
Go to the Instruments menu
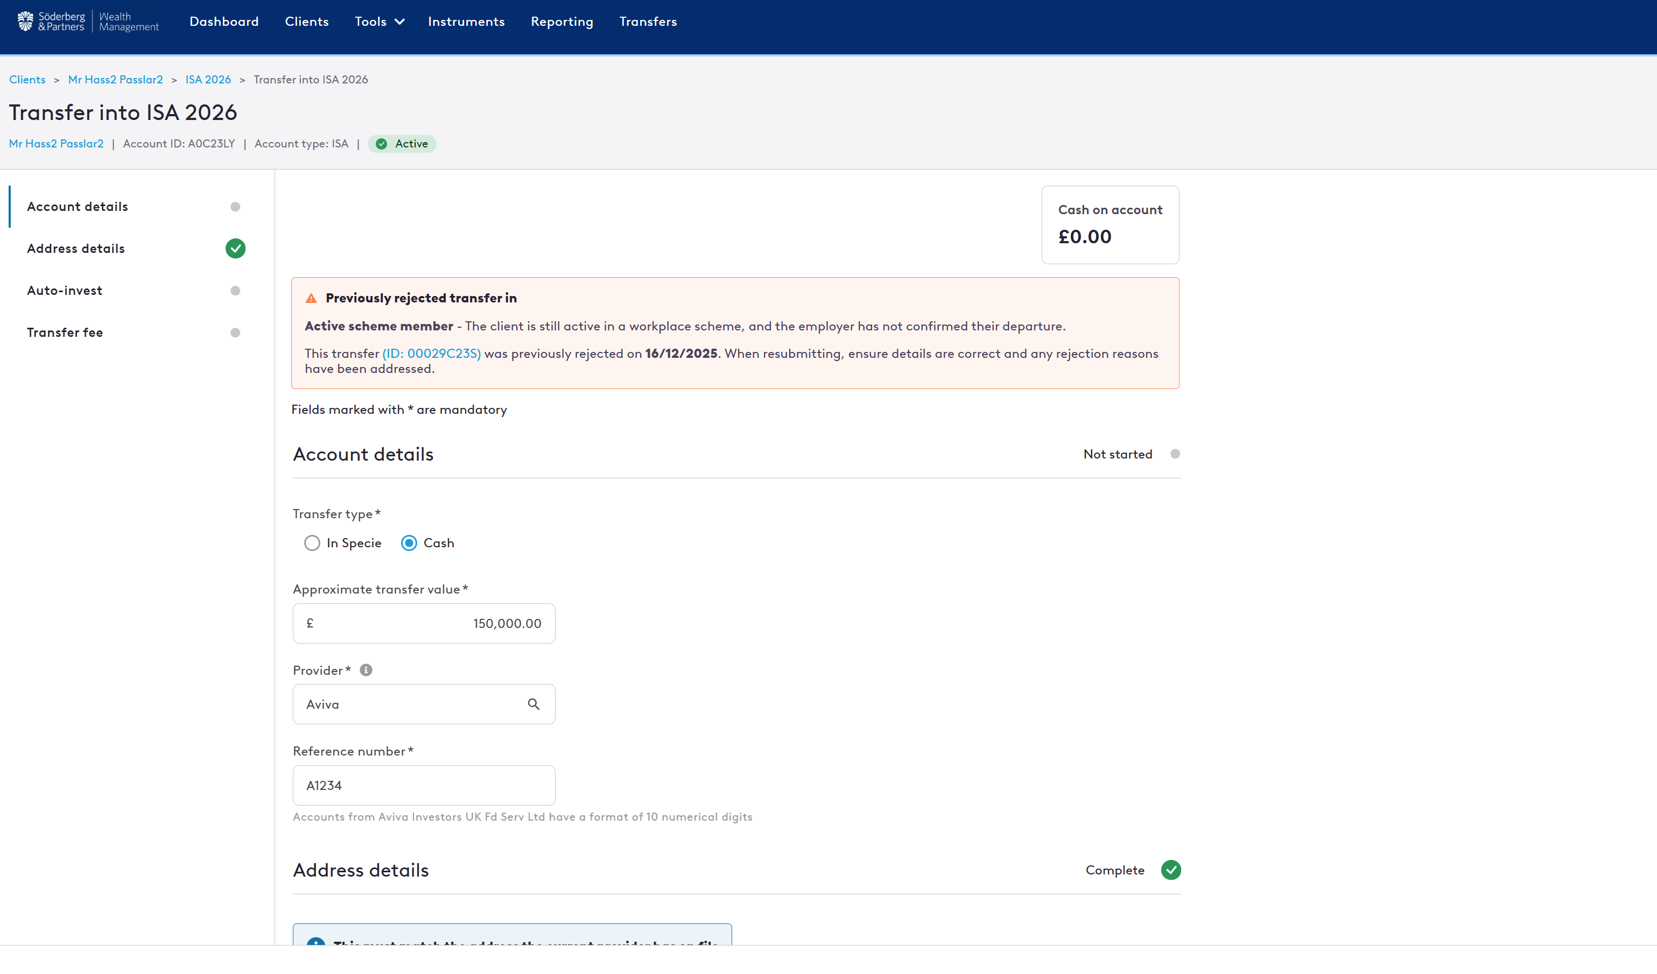pyautogui.click(x=466, y=22)
